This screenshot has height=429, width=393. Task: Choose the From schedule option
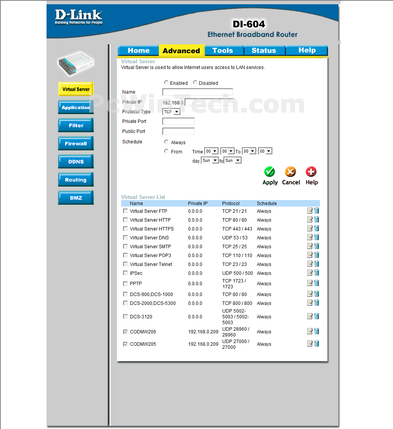click(x=166, y=151)
